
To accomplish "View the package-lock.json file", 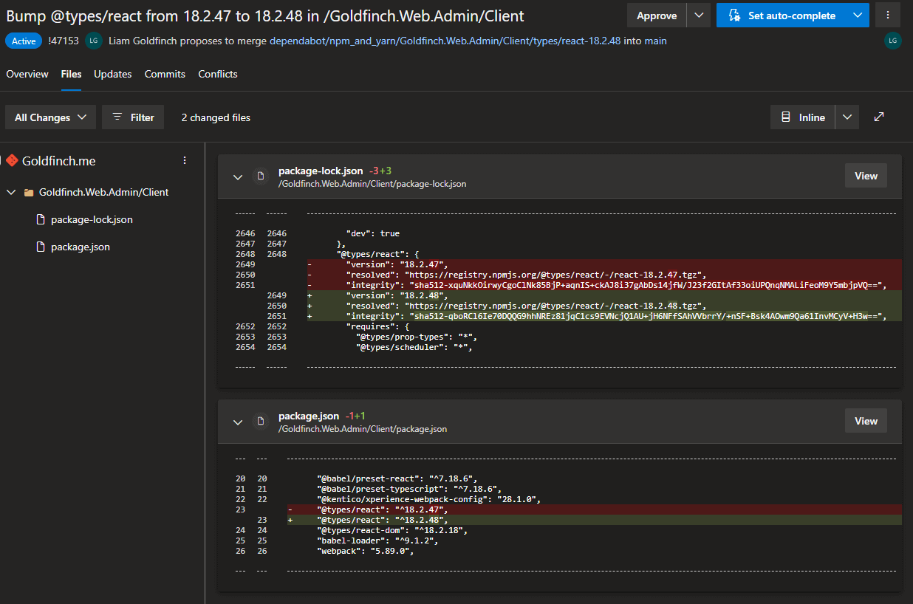I will pyautogui.click(x=866, y=176).
